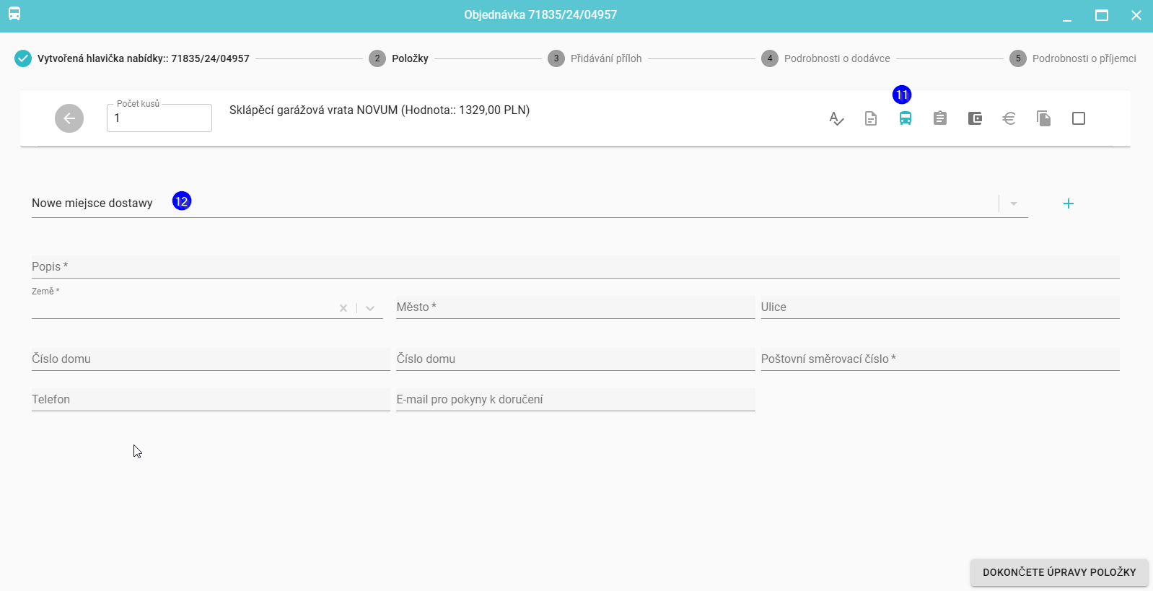Select the delivery bus icon

906,118
